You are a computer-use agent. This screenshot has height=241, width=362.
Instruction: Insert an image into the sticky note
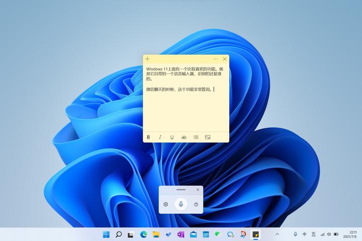[208, 137]
